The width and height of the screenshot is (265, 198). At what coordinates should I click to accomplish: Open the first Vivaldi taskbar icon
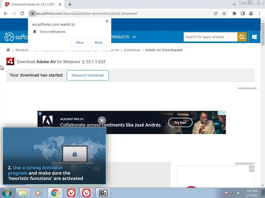71,193
